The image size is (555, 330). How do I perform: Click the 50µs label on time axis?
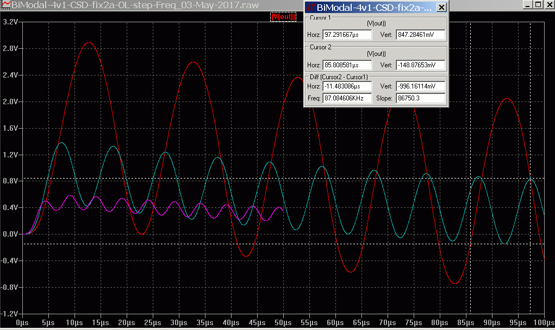pyautogui.click(x=283, y=323)
